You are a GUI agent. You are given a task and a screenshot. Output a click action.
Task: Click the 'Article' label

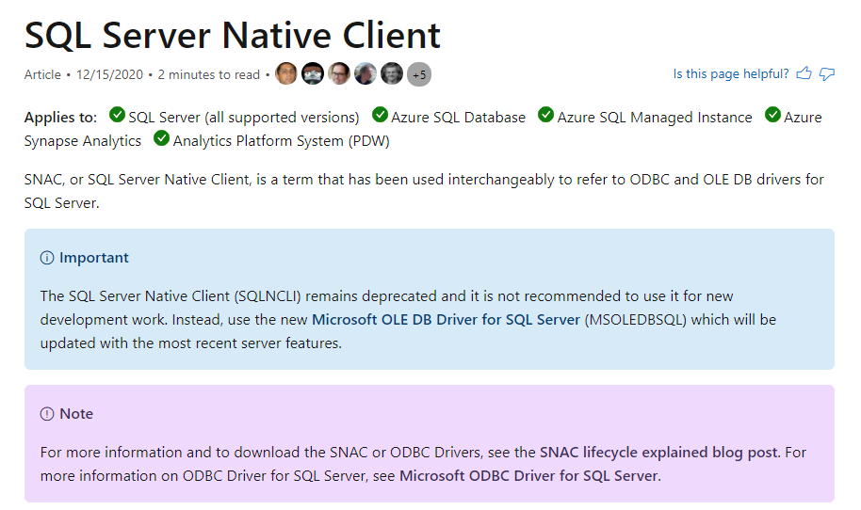pos(42,74)
